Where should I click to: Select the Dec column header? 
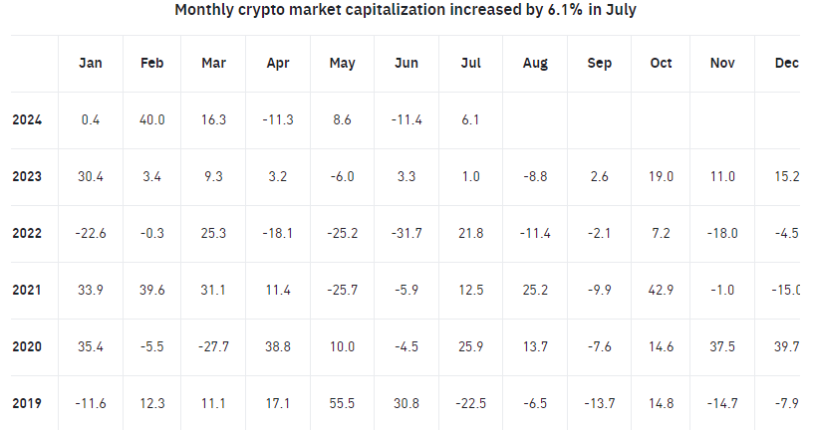coord(786,63)
